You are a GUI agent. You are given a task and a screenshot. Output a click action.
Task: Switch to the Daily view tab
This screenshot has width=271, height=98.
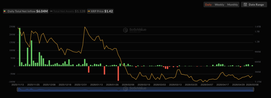(x=208, y=5)
